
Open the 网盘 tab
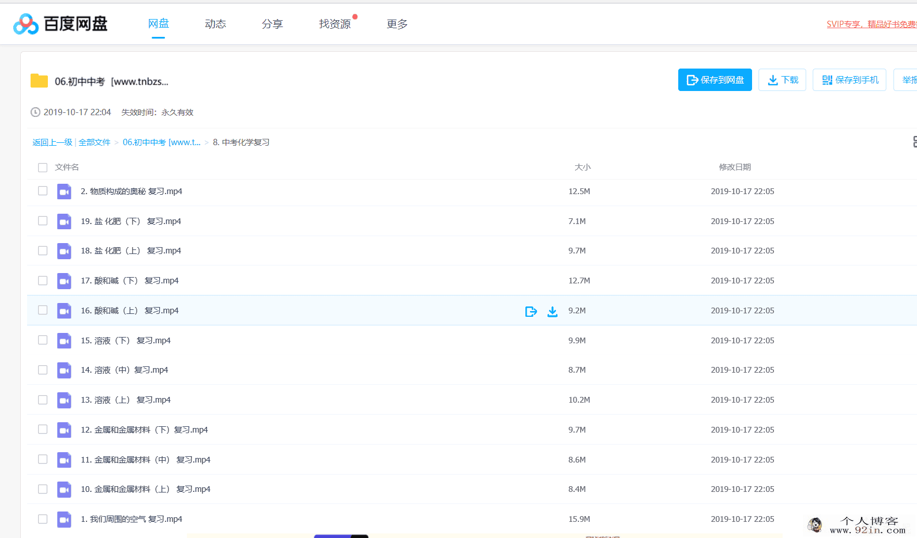pyautogui.click(x=159, y=24)
